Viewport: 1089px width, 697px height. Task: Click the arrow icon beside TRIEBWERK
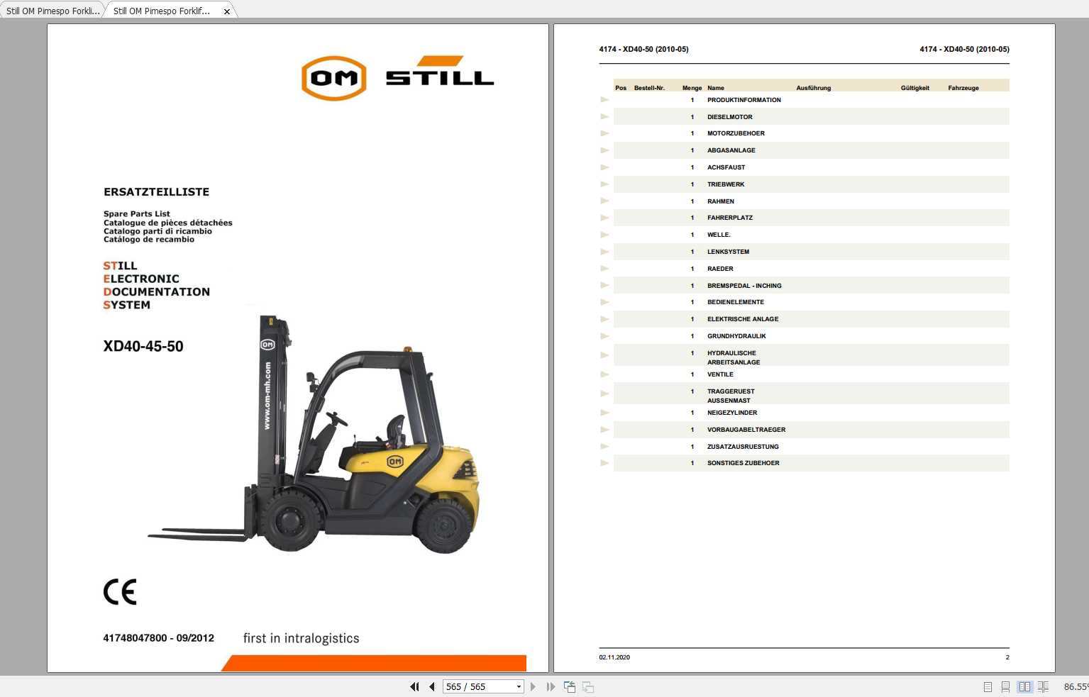point(604,184)
